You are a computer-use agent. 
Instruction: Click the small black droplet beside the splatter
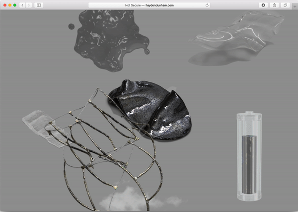coord(71,26)
